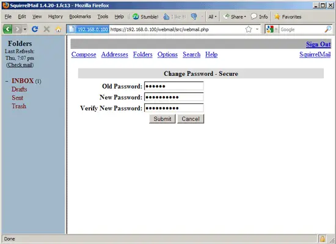336x244 pixels.
Task: Open the INBOX folder
Action: [23, 81]
